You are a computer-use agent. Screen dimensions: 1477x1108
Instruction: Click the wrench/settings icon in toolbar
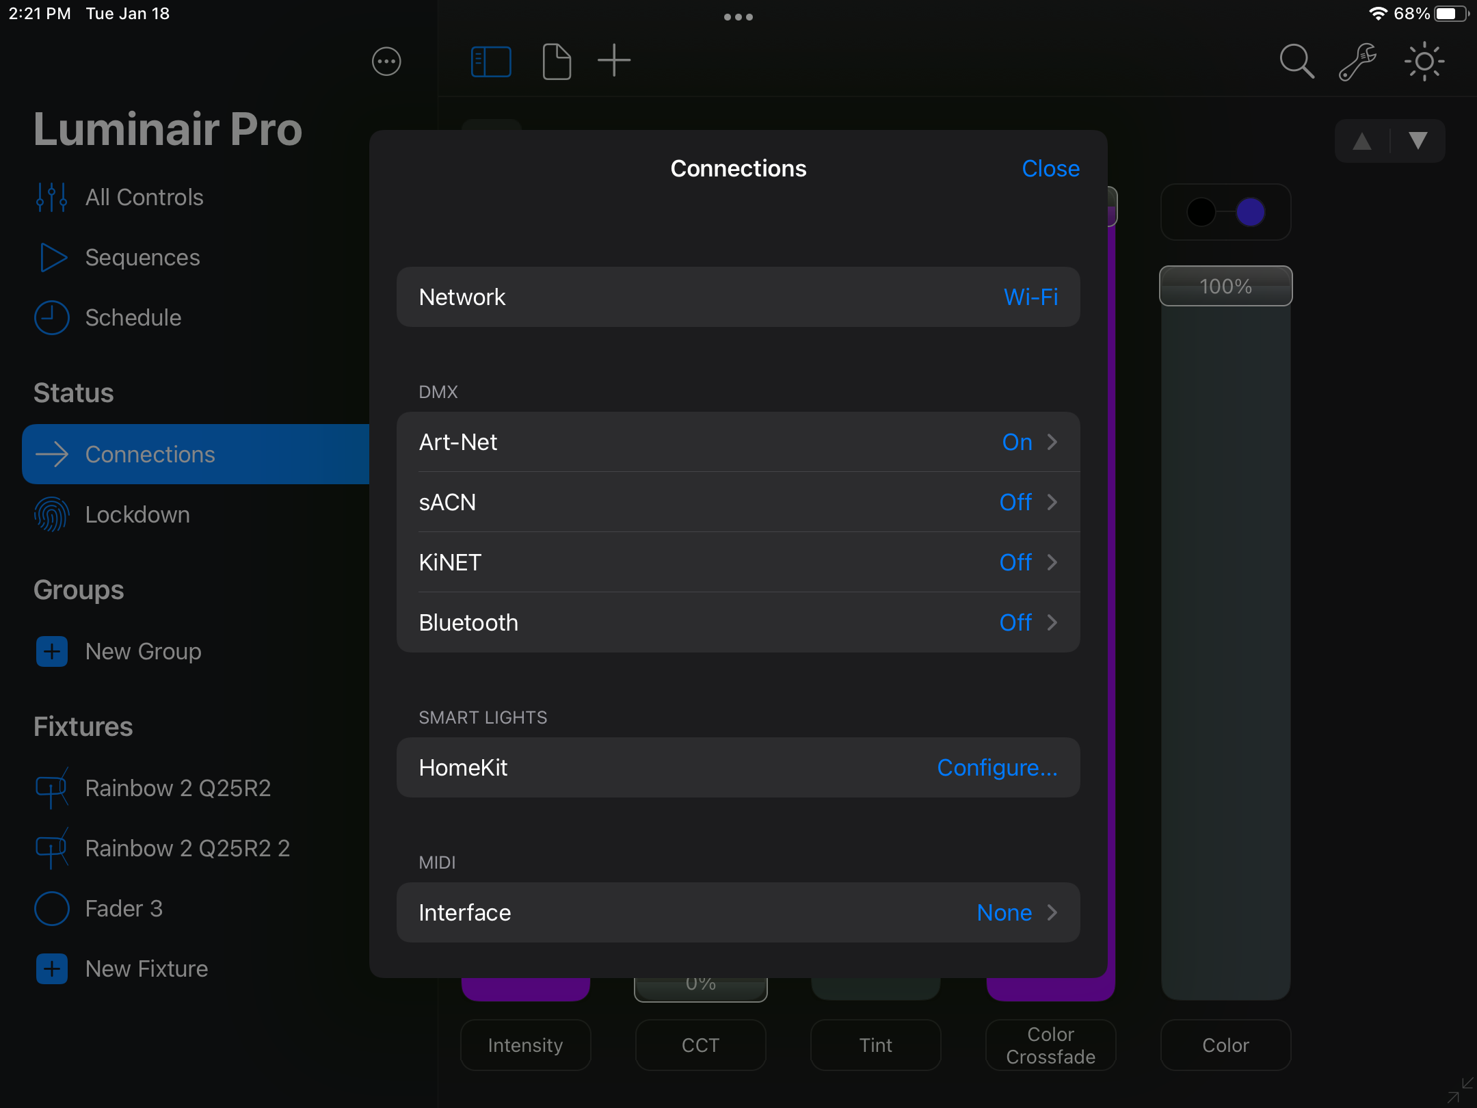point(1357,60)
